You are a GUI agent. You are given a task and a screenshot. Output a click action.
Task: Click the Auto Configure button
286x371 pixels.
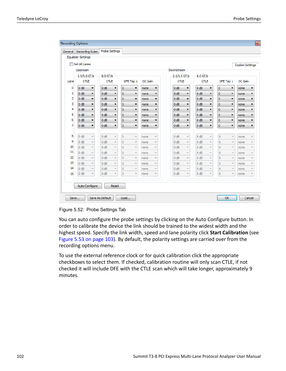(88, 186)
